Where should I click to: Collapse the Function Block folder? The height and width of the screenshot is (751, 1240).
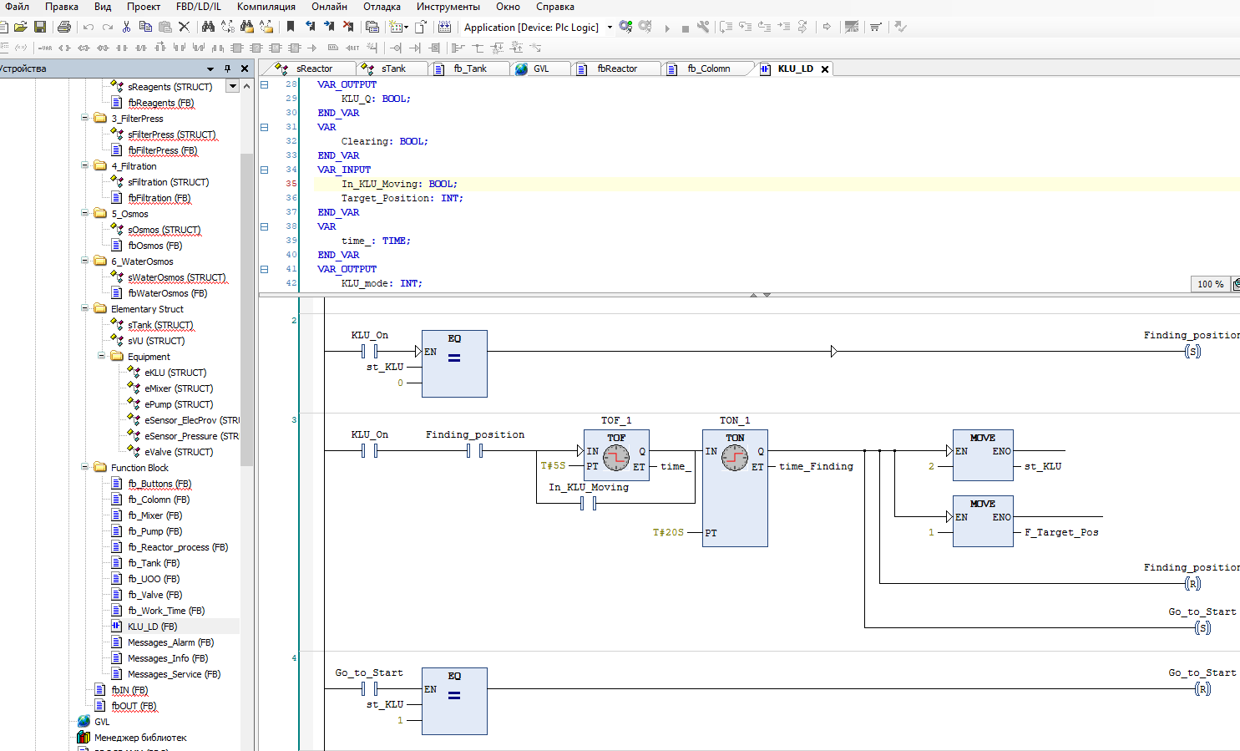tap(85, 467)
